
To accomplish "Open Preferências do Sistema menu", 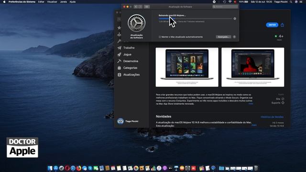I will point(22,2).
